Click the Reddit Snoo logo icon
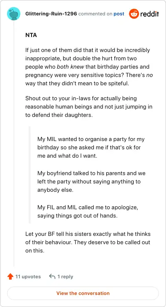 134,14
